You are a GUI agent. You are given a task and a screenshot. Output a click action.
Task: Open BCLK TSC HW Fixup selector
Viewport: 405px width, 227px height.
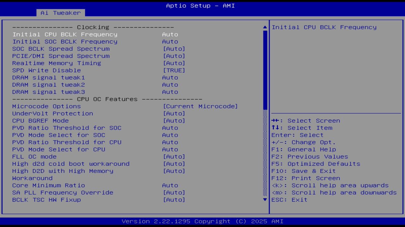coord(174,200)
